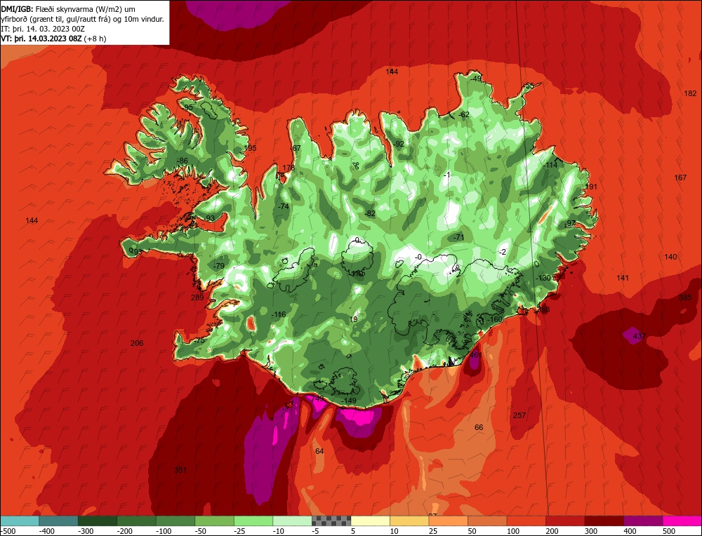Click the map value -86 in the Westfjords
Screen dimensions: 702x536
tap(181, 161)
